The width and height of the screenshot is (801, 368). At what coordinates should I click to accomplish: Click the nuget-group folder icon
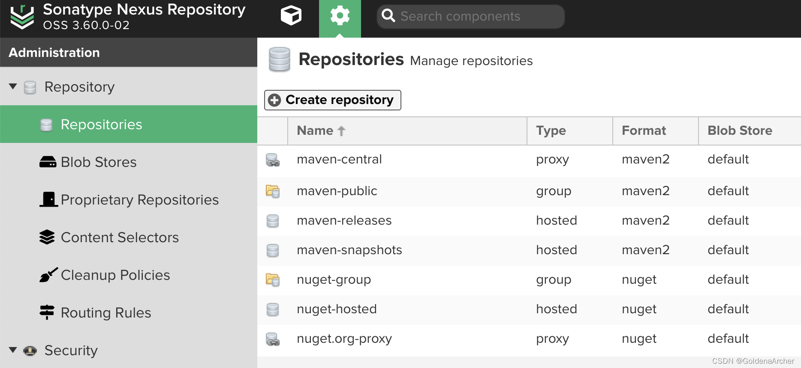click(273, 280)
